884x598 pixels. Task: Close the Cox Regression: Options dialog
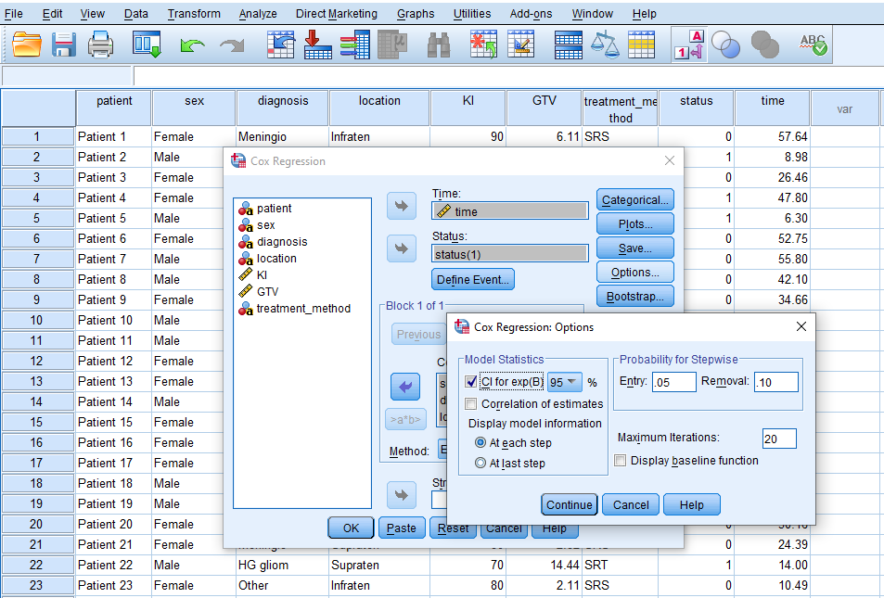801,327
